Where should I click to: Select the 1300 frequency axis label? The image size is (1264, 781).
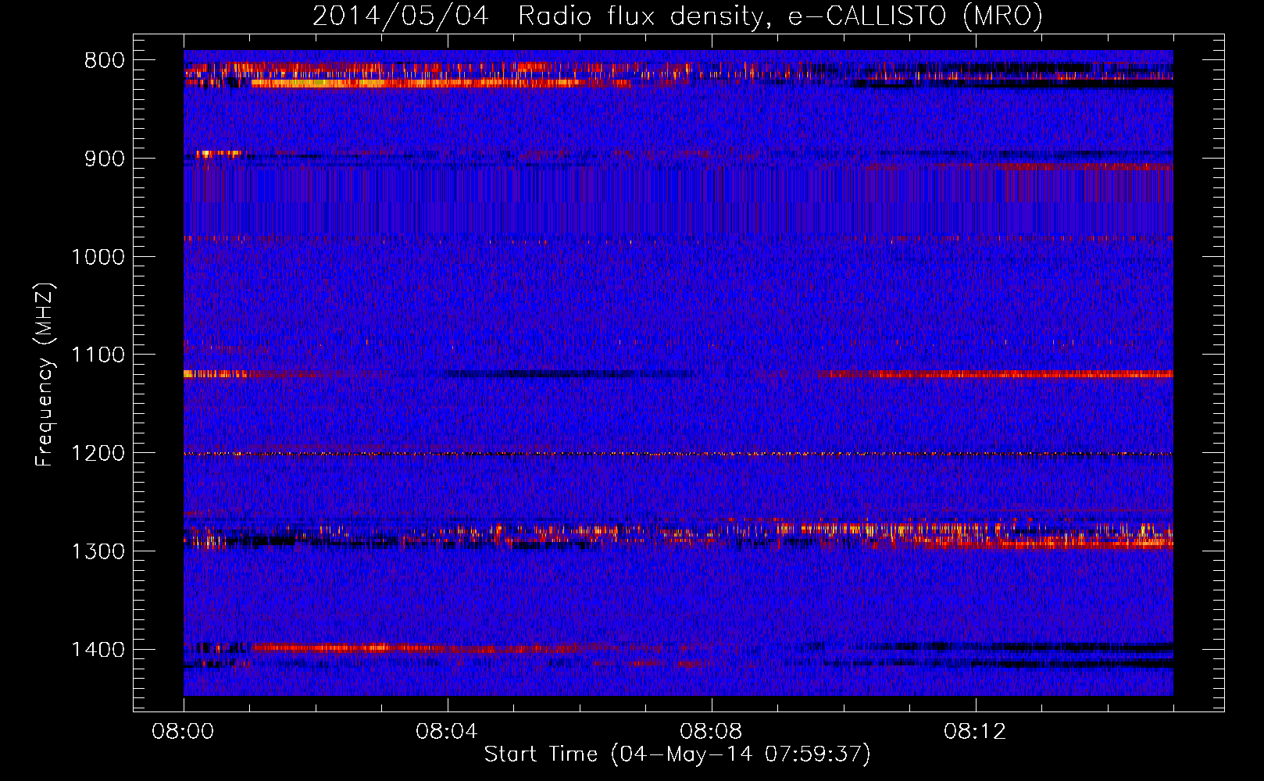[98, 551]
